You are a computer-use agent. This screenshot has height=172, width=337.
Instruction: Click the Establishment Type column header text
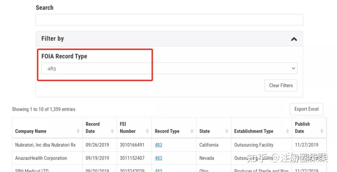pyautogui.click(x=254, y=131)
